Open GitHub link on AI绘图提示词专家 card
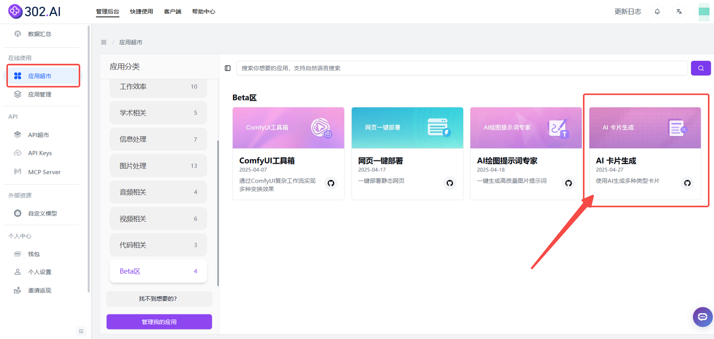This screenshot has height=339, width=714. pyautogui.click(x=569, y=183)
